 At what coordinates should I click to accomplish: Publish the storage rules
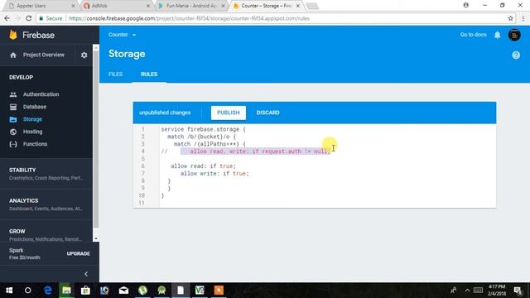tap(229, 113)
